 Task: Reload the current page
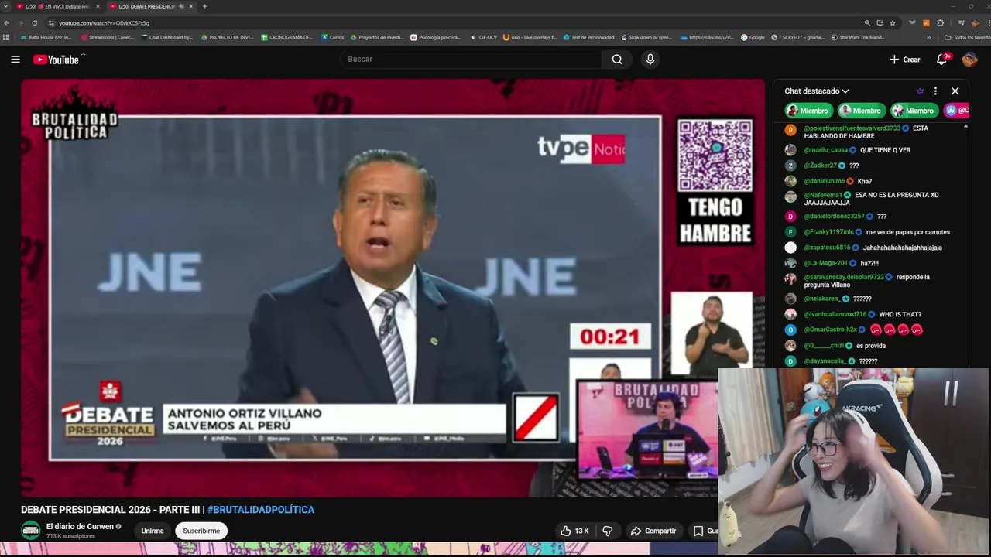36,23
